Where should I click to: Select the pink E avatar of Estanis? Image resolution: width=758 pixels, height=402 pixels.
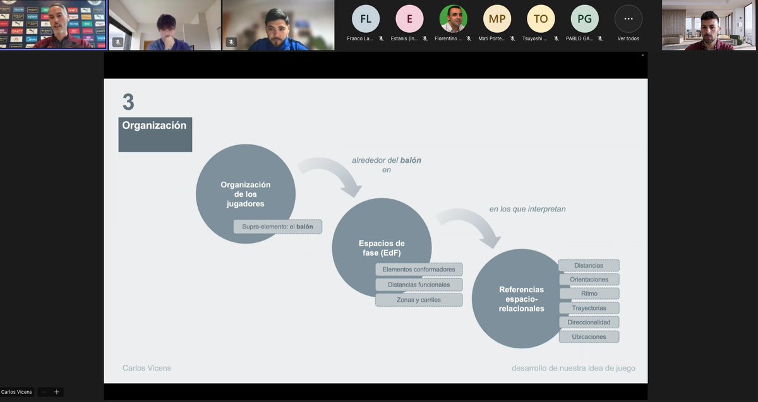[409, 18]
